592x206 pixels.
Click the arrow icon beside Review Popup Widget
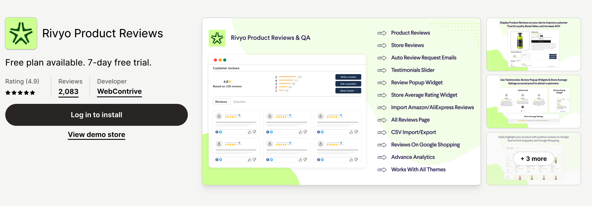coord(382,83)
